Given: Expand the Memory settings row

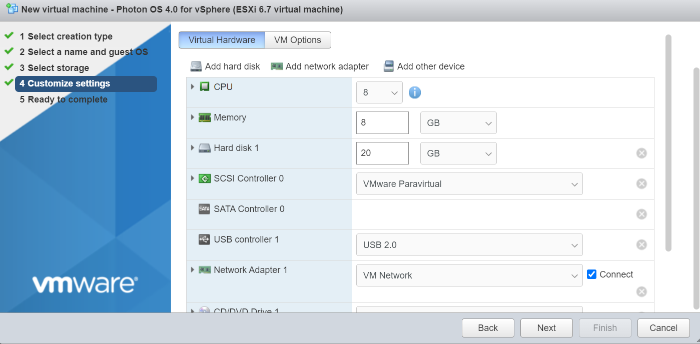Looking at the screenshot, I should coord(193,117).
